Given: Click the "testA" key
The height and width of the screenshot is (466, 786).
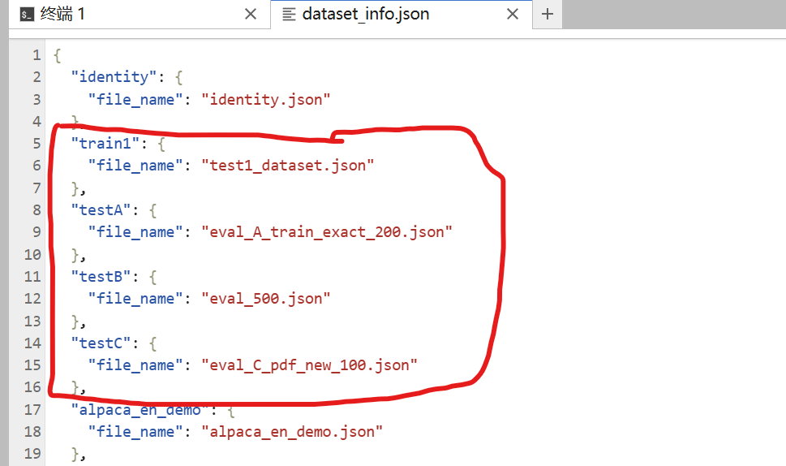Looking at the screenshot, I should tap(101, 209).
